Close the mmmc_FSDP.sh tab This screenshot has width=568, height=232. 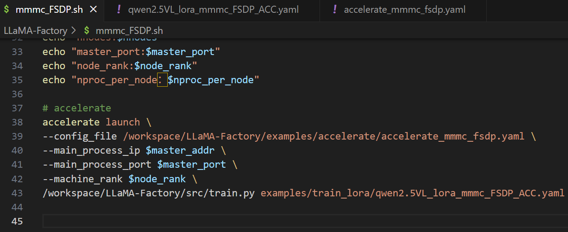pyautogui.click(x=94, y=10)
